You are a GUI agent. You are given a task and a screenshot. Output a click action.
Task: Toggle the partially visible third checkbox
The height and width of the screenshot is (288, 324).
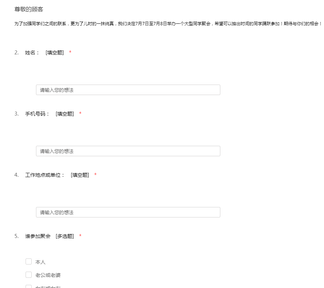point(29,287)
